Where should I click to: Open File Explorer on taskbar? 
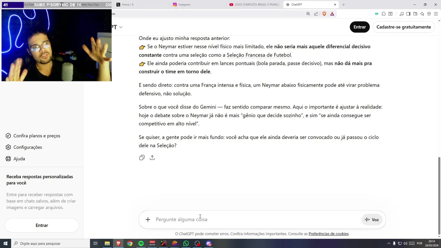(107, 244)
